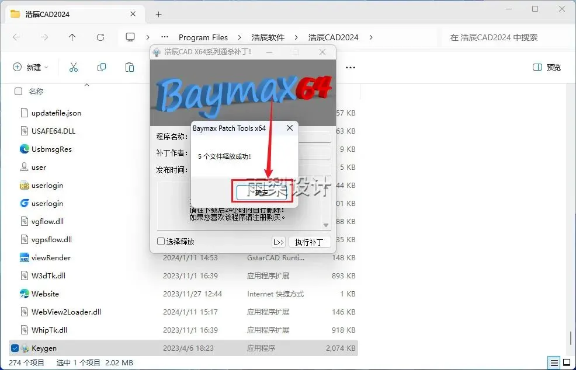Screen dimensions: 576x370
Task: Cut the selected file using scissors icon
Action: click(x=74, y=67)
